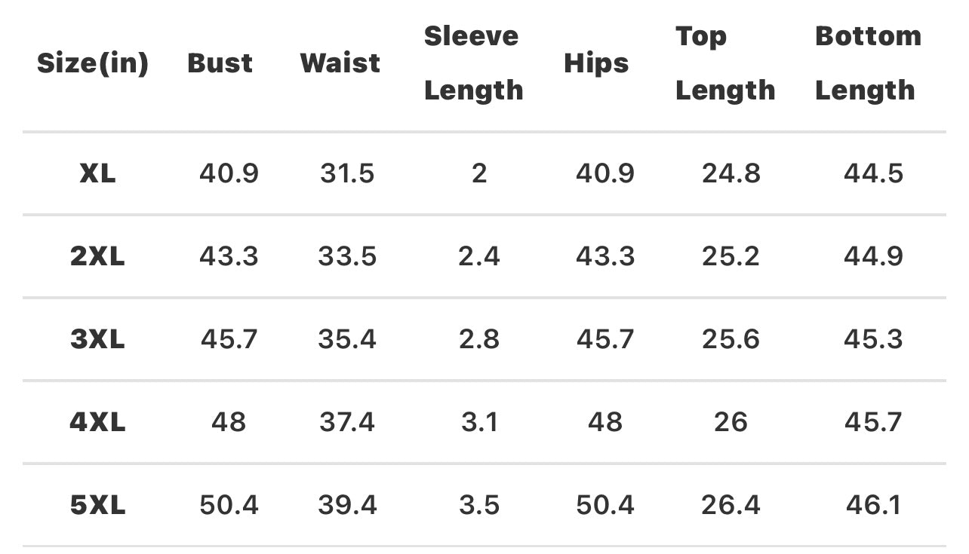Click the XL waist value 31.5

[347, 174]
